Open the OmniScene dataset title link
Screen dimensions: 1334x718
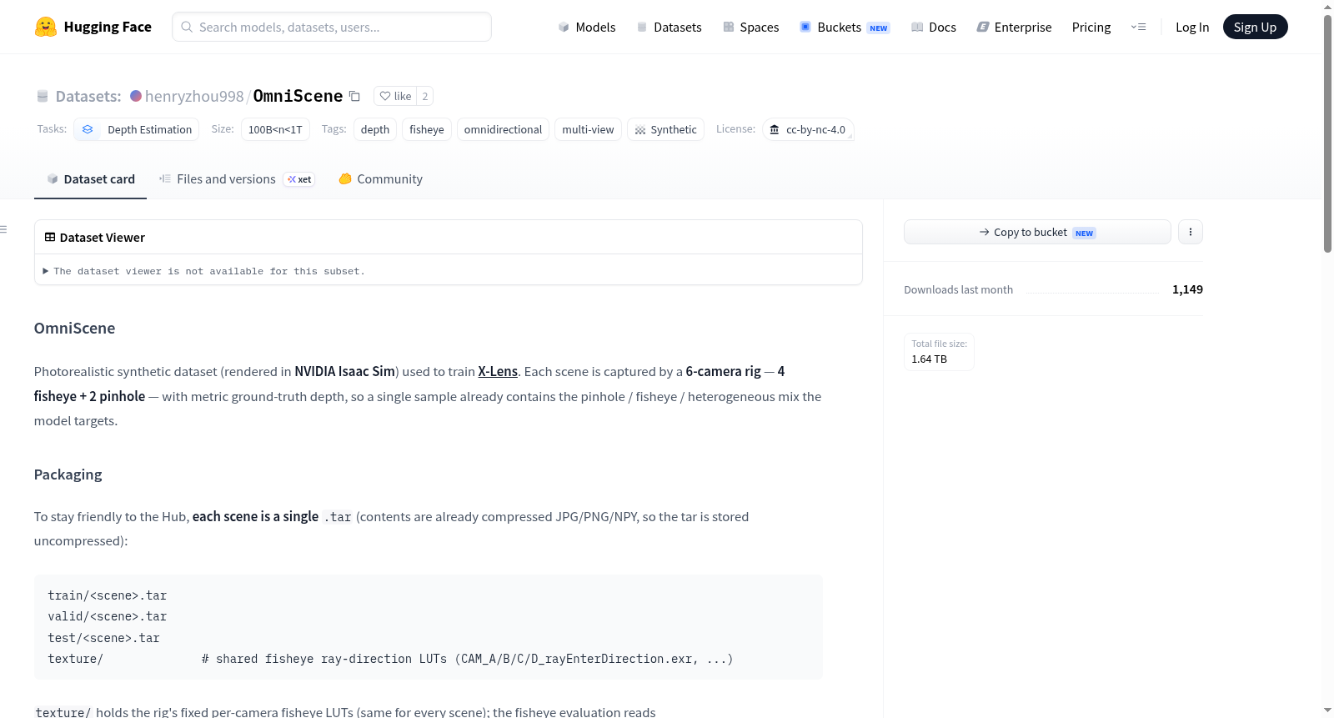point(298,96)
